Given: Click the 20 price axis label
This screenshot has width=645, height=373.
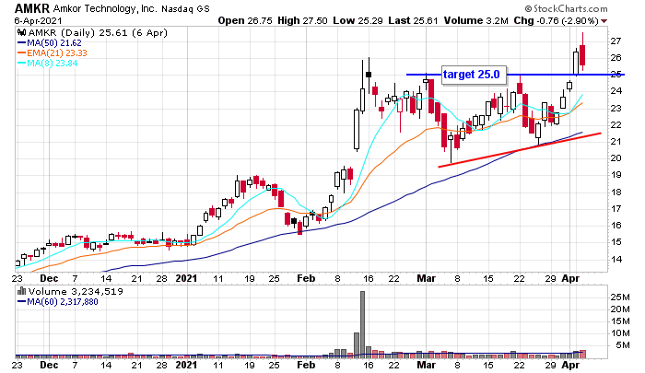Looking at the screenshot, I should point(616,158).
